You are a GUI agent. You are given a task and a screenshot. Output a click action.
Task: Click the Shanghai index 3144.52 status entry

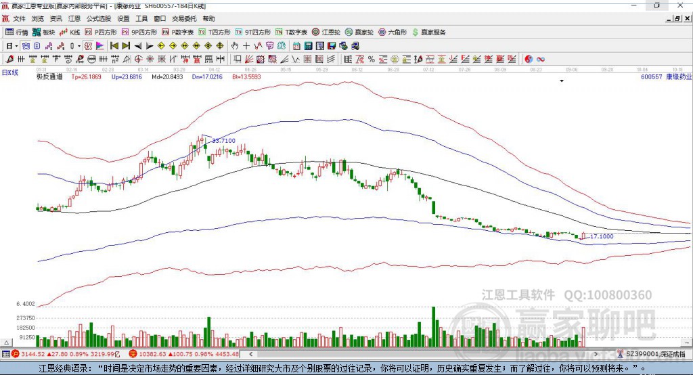pyautogui.click(x=66, y=354)
